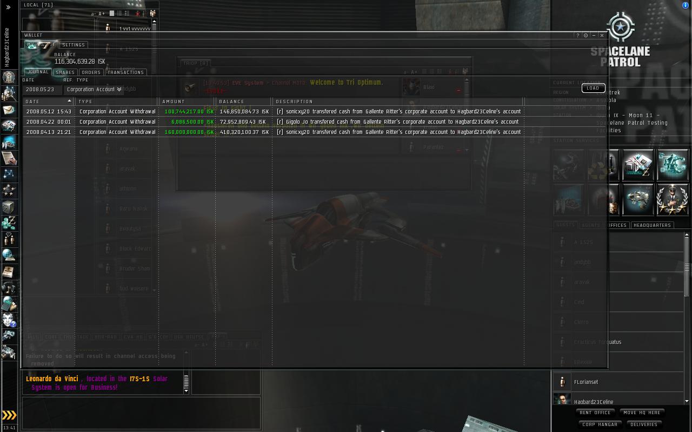Open the Corp Hangar button
The width and height of the screenshot is (692, 432).
click(600, 424)
